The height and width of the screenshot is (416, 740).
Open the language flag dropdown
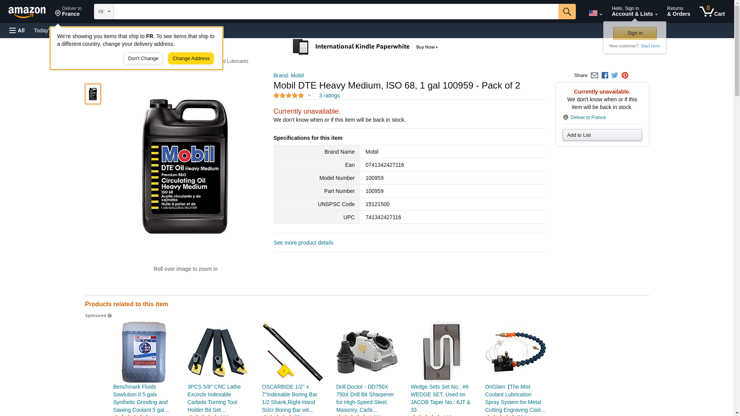point(595,13)
